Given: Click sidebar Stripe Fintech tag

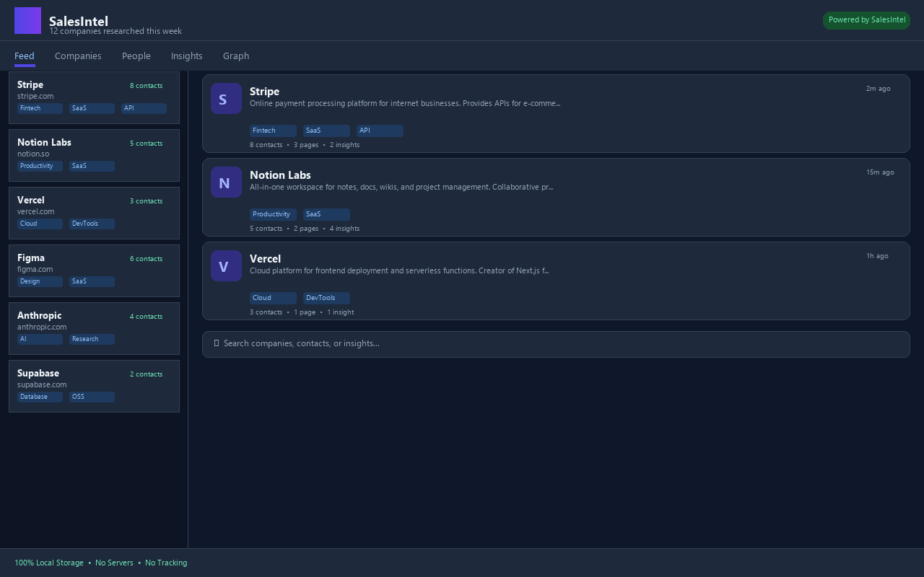Looking at the screenshot, I should (x=40, y=108).
